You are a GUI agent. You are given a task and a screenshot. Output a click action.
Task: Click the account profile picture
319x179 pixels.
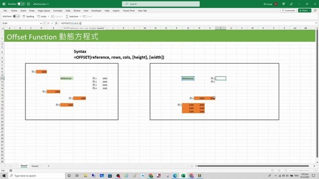tap(276, 4)
